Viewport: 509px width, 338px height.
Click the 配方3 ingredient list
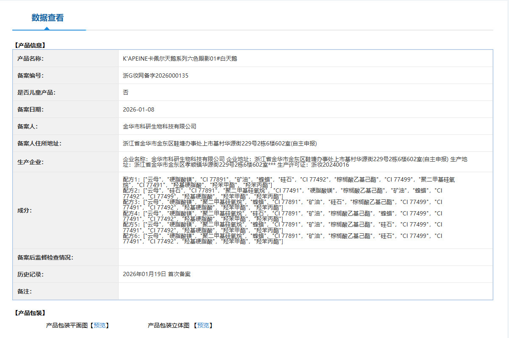click(x=283, y=205)
